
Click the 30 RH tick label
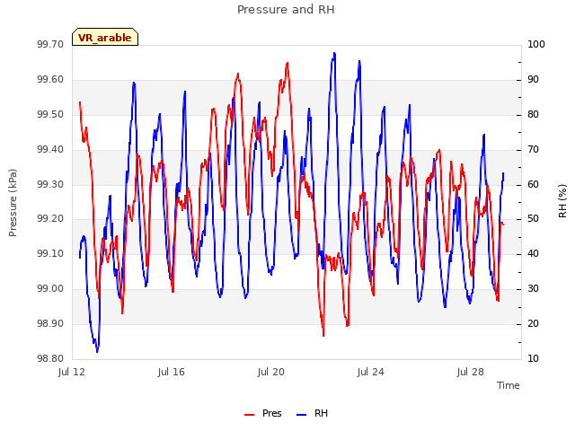point(533,289)
